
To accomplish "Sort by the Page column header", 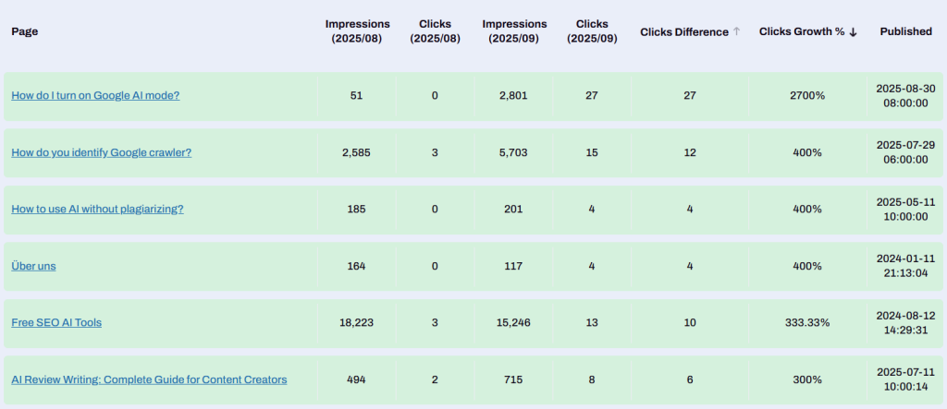I will [x=25, y=31].
